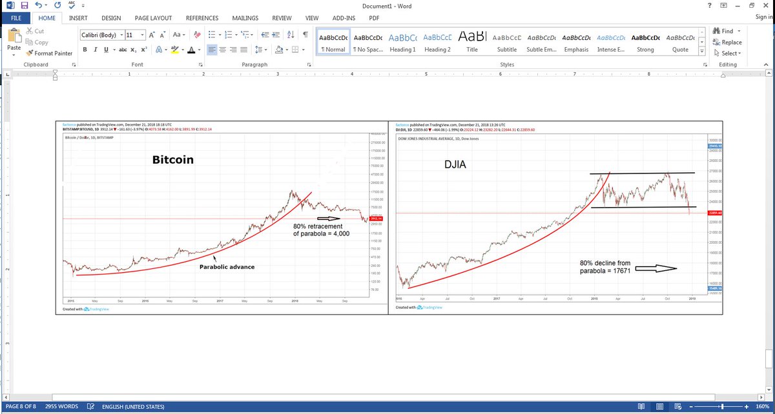Decrease paragraph indent
This screenshot has height=414, width=775.
[265, 35]
